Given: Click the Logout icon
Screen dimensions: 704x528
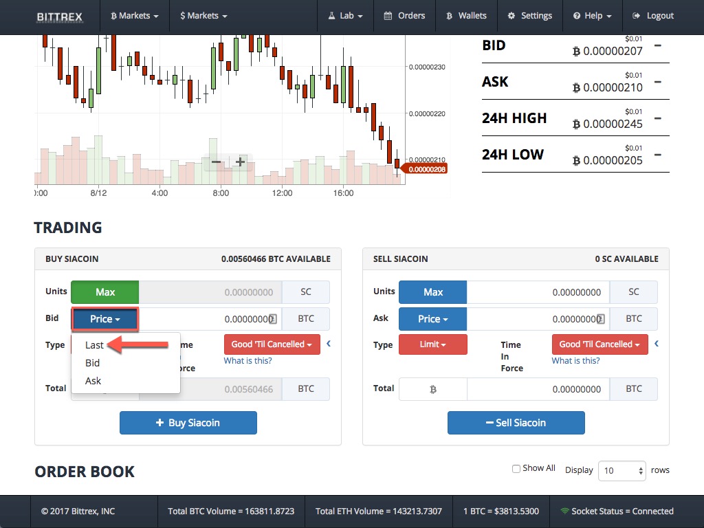Looking at the screenshot, I should click(x=637, y=16).
